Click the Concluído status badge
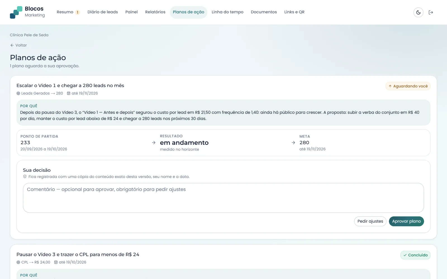447x279 pixels. (x=415, y=255)
